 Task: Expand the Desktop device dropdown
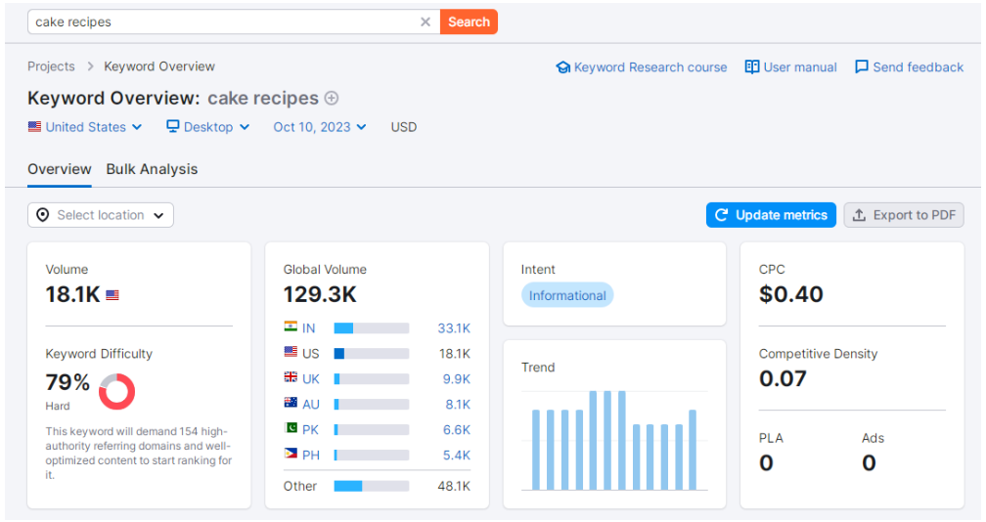coord(207,127)
